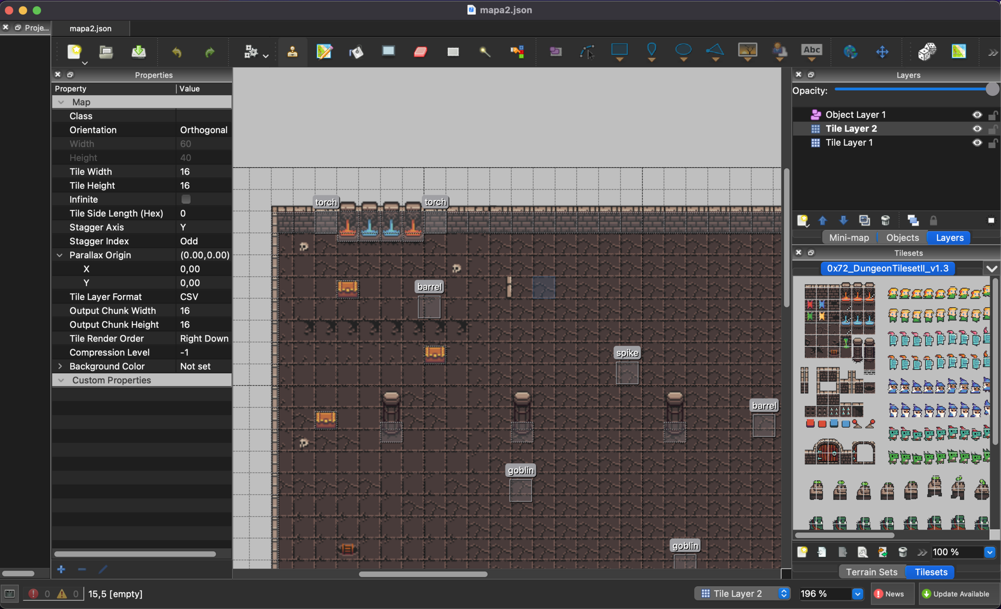
Task: Select the Magic Wand tool
Action: [x=485, y=52]
